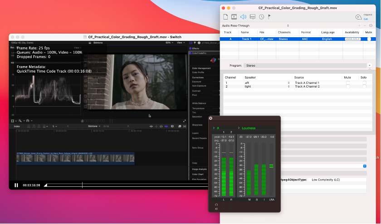Screen dimensions: 381x224
Task: Click the English language cell of Track 1
Action: pos(327,39)
